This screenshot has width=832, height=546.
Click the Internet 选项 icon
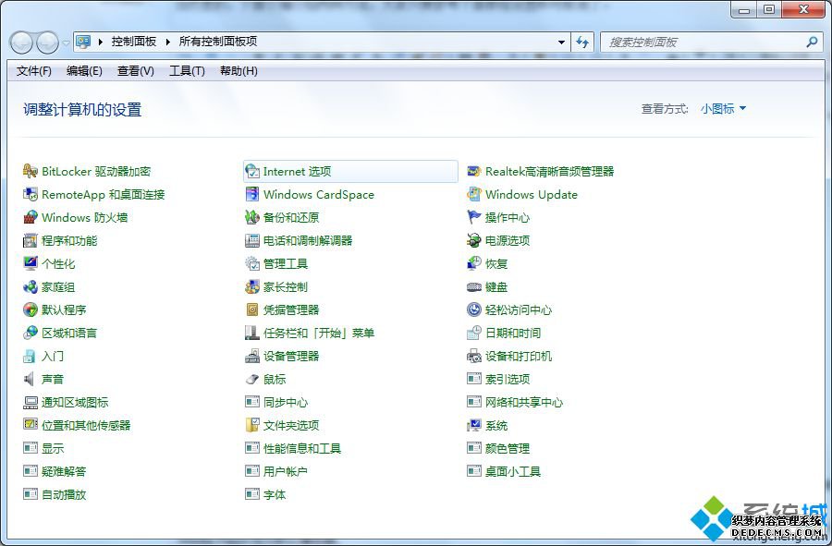pos(252,171)
